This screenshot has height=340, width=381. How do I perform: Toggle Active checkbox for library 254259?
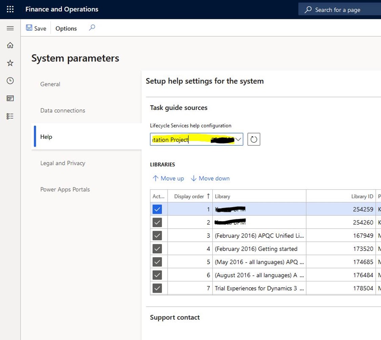(157, 209)
